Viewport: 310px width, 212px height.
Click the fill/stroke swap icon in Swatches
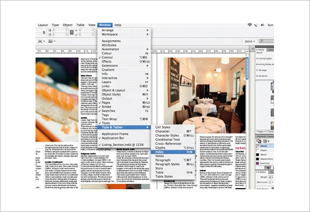tap(259, 141)
